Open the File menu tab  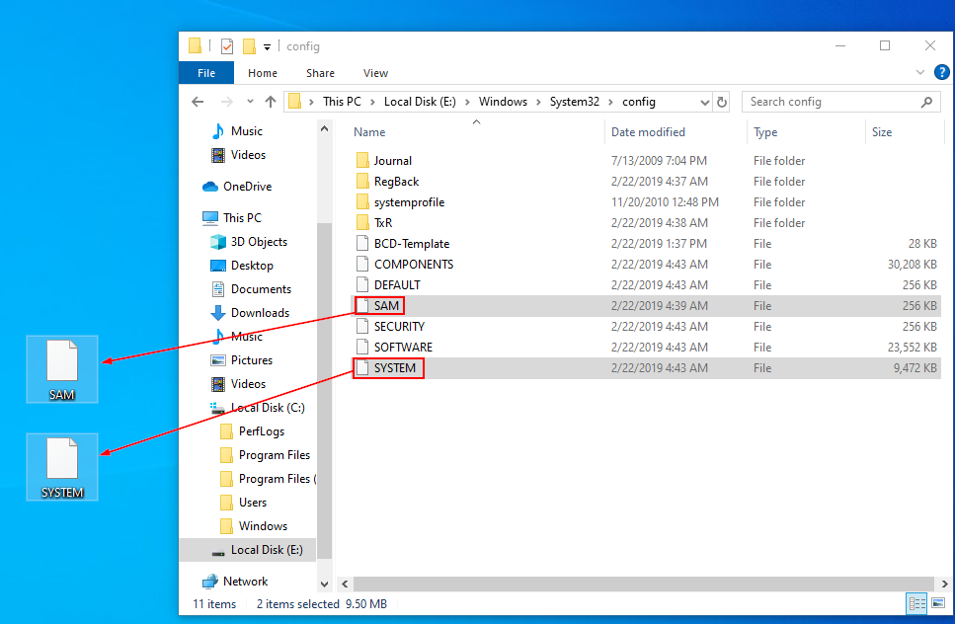click(206, 73)
